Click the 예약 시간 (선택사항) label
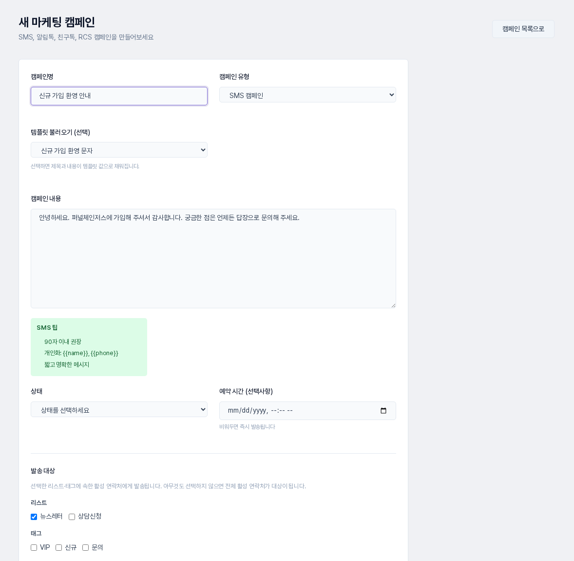The height and width of the screenshot is (561, 574). point(246,391)
